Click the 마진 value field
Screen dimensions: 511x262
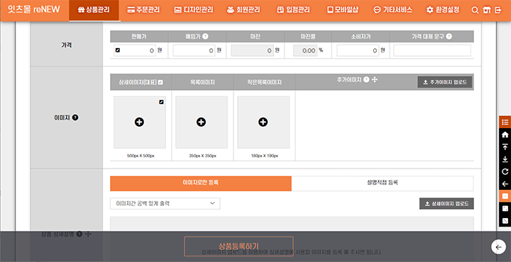tap(252, 50)
